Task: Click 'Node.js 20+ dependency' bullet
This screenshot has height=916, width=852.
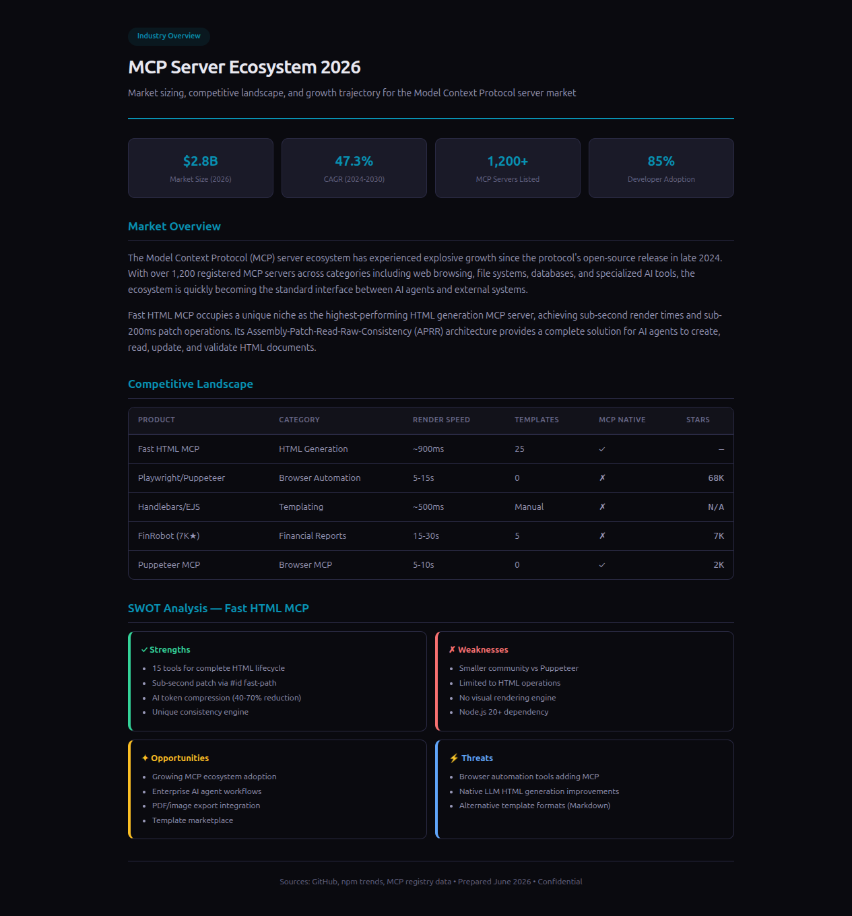Action: 504,713
